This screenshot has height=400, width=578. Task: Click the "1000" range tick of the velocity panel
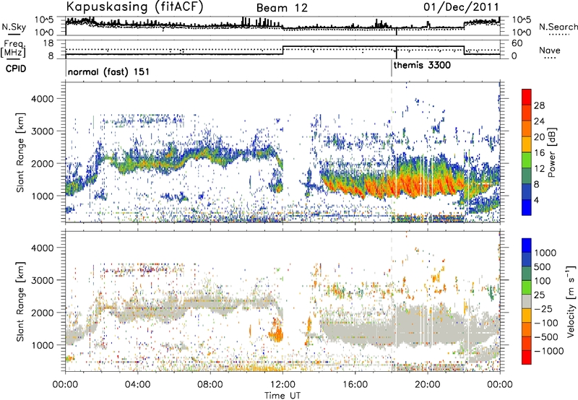coord(42,345)
